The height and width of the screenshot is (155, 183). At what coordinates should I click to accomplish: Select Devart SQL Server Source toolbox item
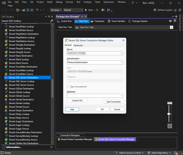21,85
